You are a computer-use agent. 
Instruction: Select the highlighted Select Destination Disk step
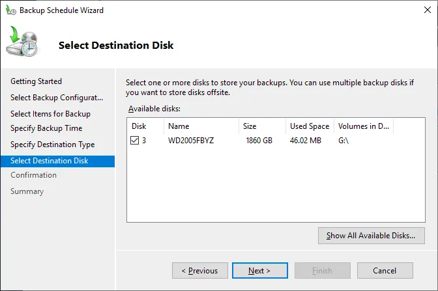coord(50,161)
